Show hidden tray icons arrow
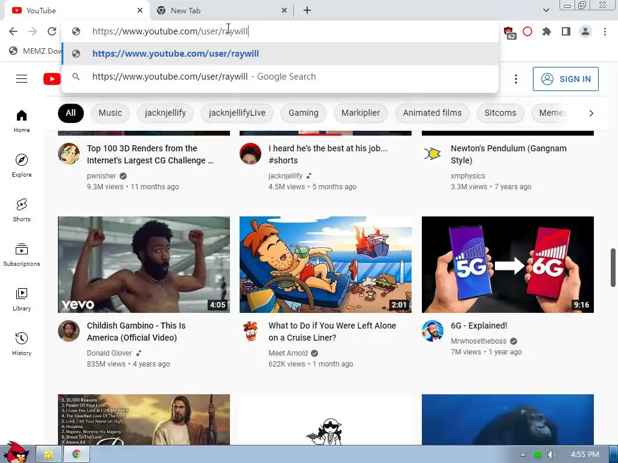618x463 pixels. (x=523, y=455)
